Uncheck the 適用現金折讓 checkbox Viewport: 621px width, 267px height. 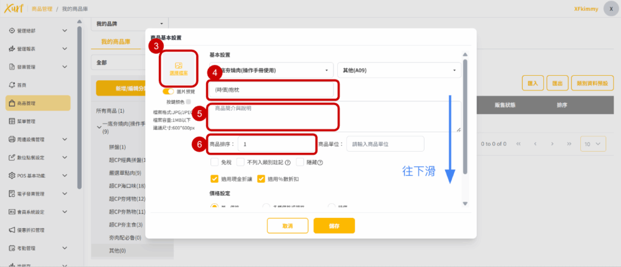coord(215,179)
